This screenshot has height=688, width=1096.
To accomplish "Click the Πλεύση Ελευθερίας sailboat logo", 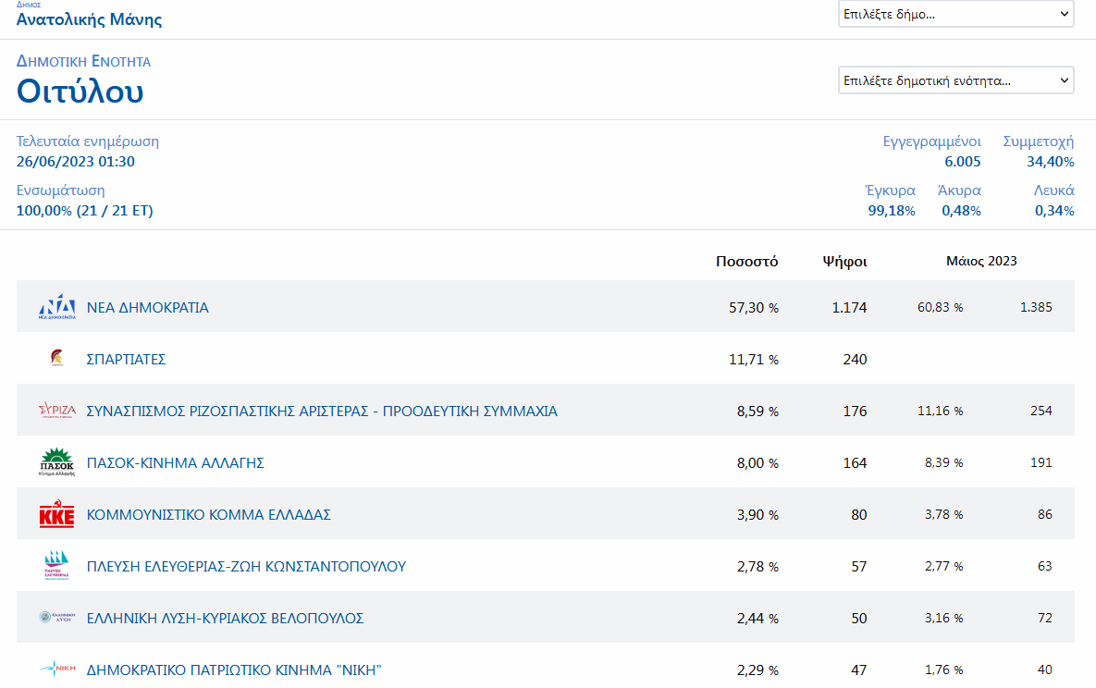I will [x=56, y=566].
